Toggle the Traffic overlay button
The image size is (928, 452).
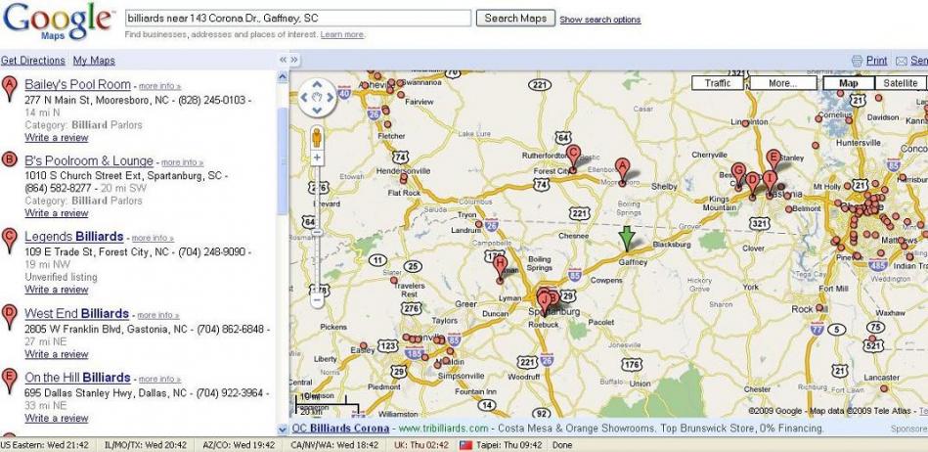(x=718, y=84)
